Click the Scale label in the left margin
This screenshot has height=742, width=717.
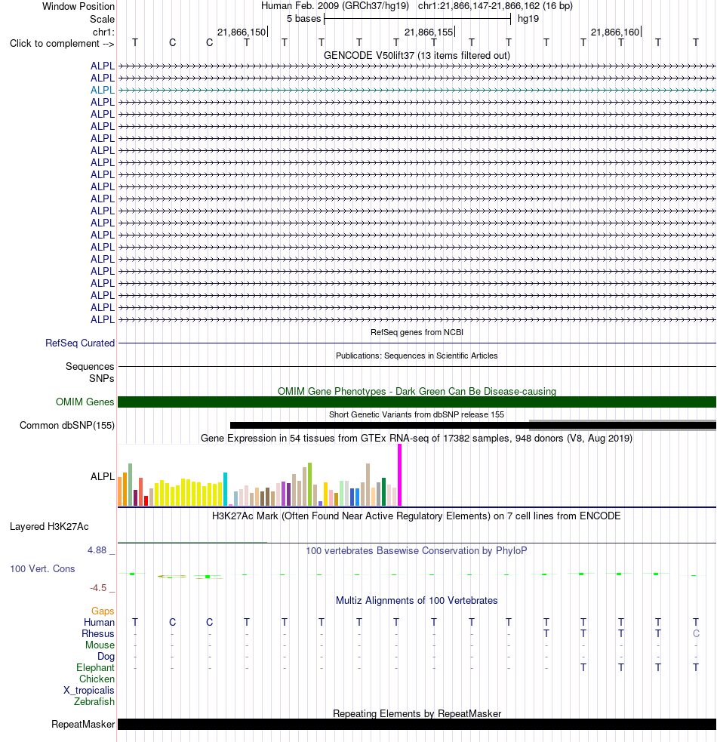pos(102,19)
